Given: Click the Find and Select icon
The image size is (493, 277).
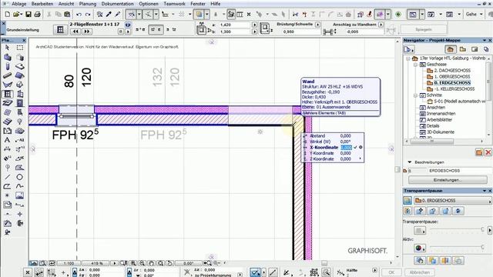Looking at the screenshot, I should point(99,15).
